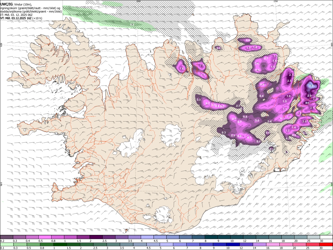This screenshot has width=333, height=250.
Task: Select the darkest purple swatch between 2 and 2.5
Action: click(96, 237)
